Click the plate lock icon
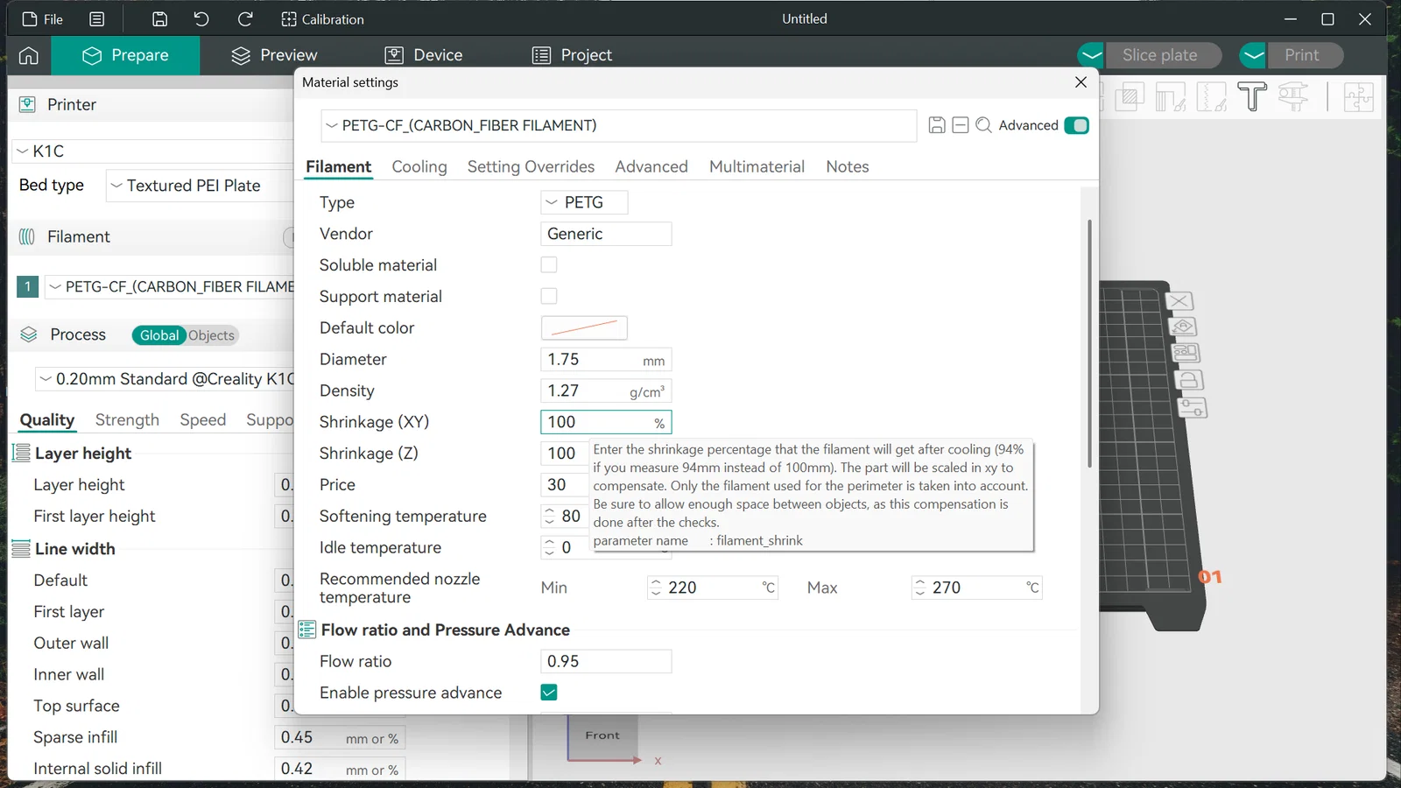The height and width of the screenshot is (788, 1401). (1189, 380)
